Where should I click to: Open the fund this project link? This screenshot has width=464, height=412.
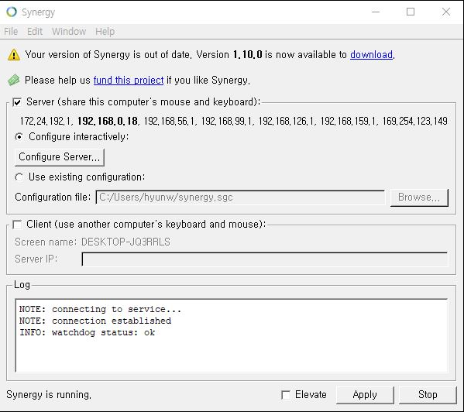point(129,80)
